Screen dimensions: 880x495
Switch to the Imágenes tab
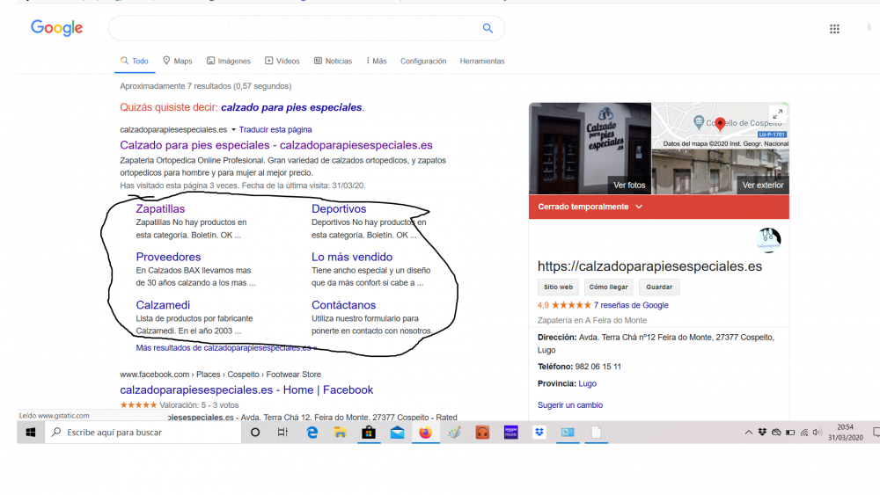229,61
